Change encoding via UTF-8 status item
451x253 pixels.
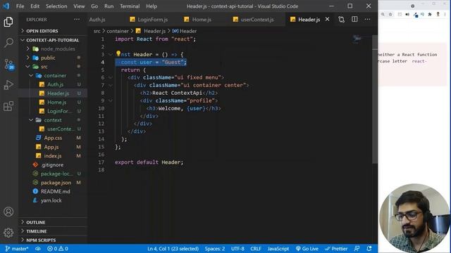pos(237,249)
